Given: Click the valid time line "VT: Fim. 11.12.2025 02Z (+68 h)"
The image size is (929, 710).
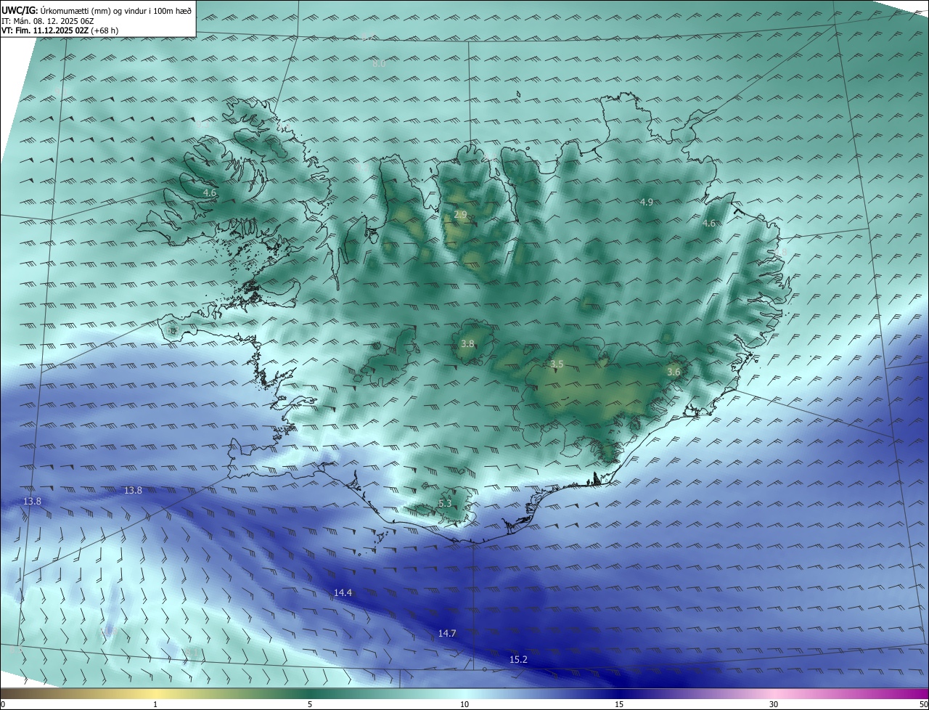Looking at the screenshot, I should tap(60, 30).
